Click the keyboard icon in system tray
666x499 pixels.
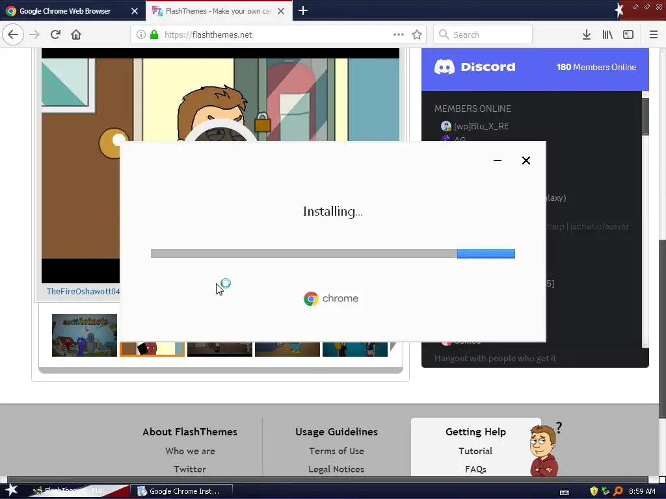tap(565, 491)
